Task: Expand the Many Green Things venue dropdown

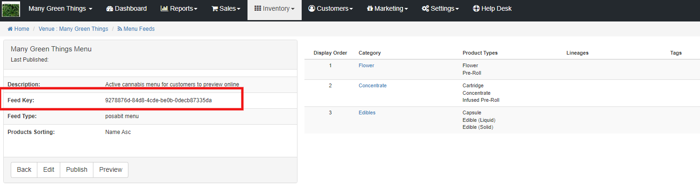Action: click(60, 8)
